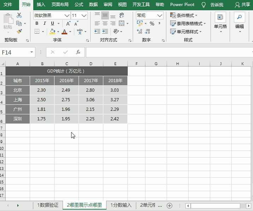Apply accounting number format icon
The image size is (253, 211).
coord(140,23)
